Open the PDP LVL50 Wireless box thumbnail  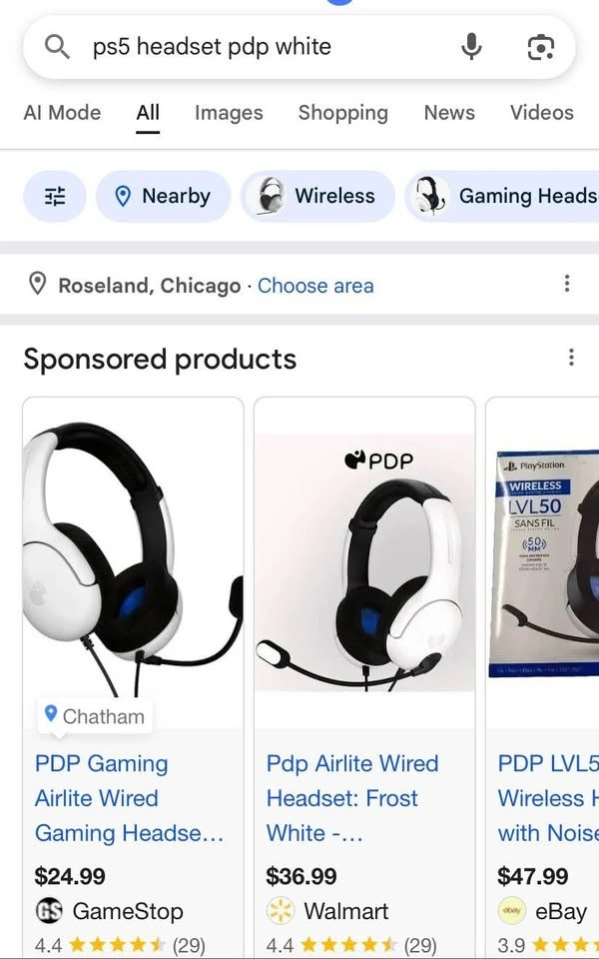543,563
